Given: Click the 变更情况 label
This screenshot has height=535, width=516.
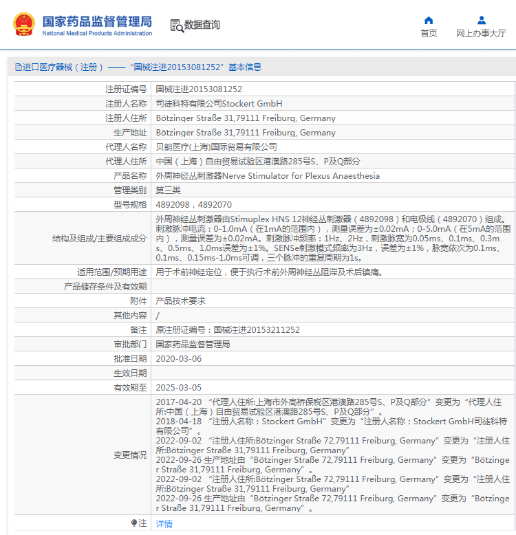Looking at the screenshot, I should 130,455.
